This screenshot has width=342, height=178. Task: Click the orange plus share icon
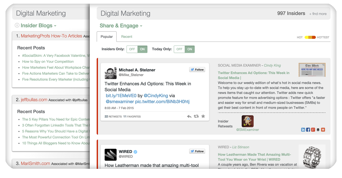(323, 130)
